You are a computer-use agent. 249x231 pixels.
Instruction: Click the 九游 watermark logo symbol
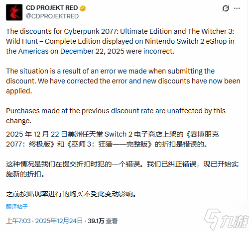pos(212,219)
